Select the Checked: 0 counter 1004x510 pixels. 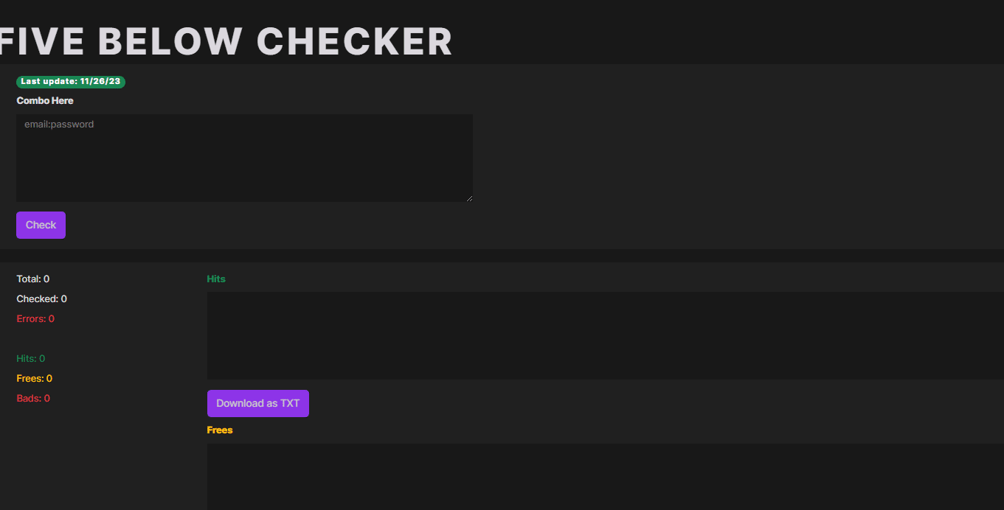[x=42, y=298]
